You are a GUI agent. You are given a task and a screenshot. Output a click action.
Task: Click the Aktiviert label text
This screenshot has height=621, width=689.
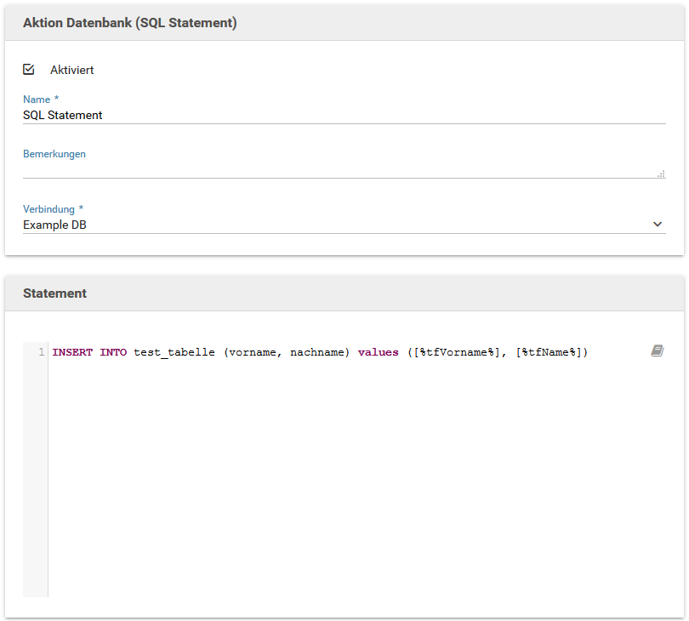click(x=71, y=70)
